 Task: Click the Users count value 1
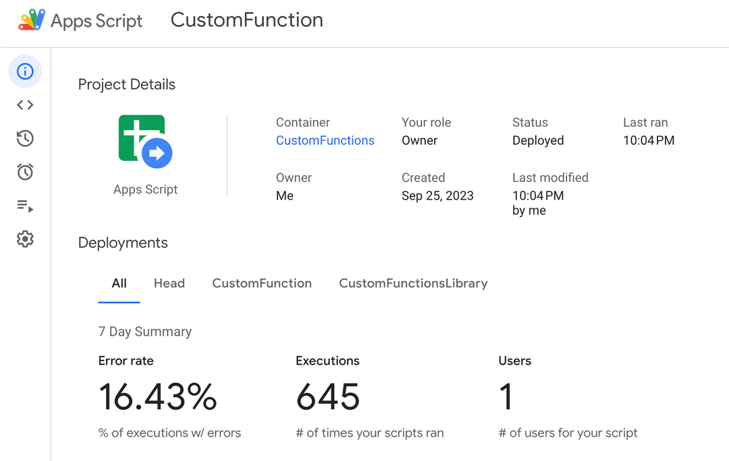click(506, 397)
